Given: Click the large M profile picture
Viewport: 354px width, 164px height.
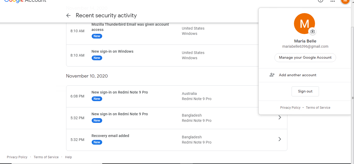Looking at the screenshot, I should [x=304, y=24].
